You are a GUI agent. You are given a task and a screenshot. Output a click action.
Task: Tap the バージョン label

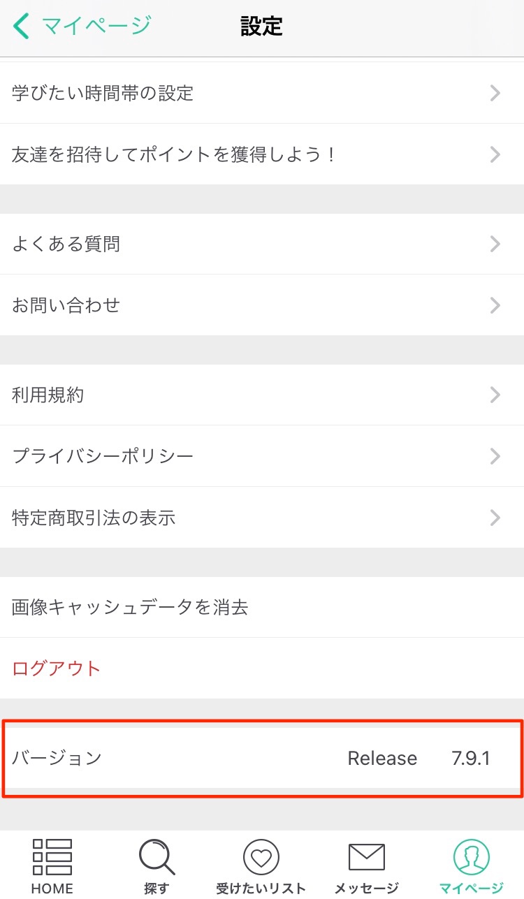57,758
